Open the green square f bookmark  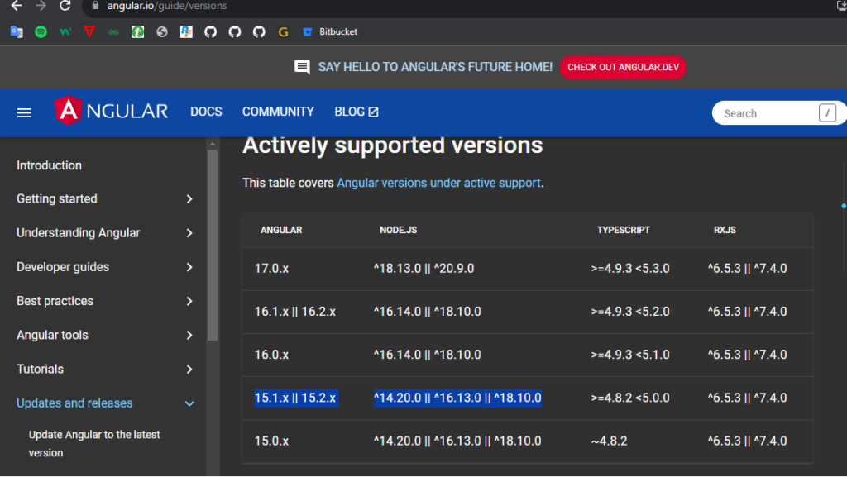coord(138,32)
